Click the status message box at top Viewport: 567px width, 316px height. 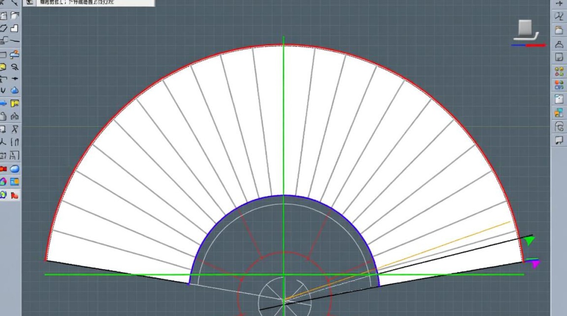pos(89,3)
